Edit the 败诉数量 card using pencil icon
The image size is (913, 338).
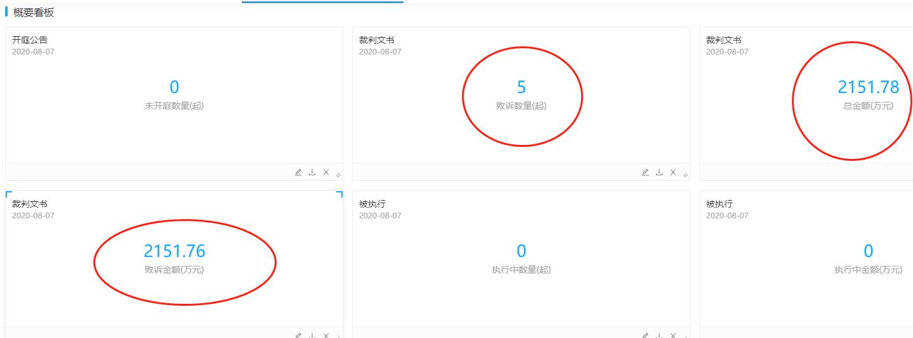click(645, 172)
